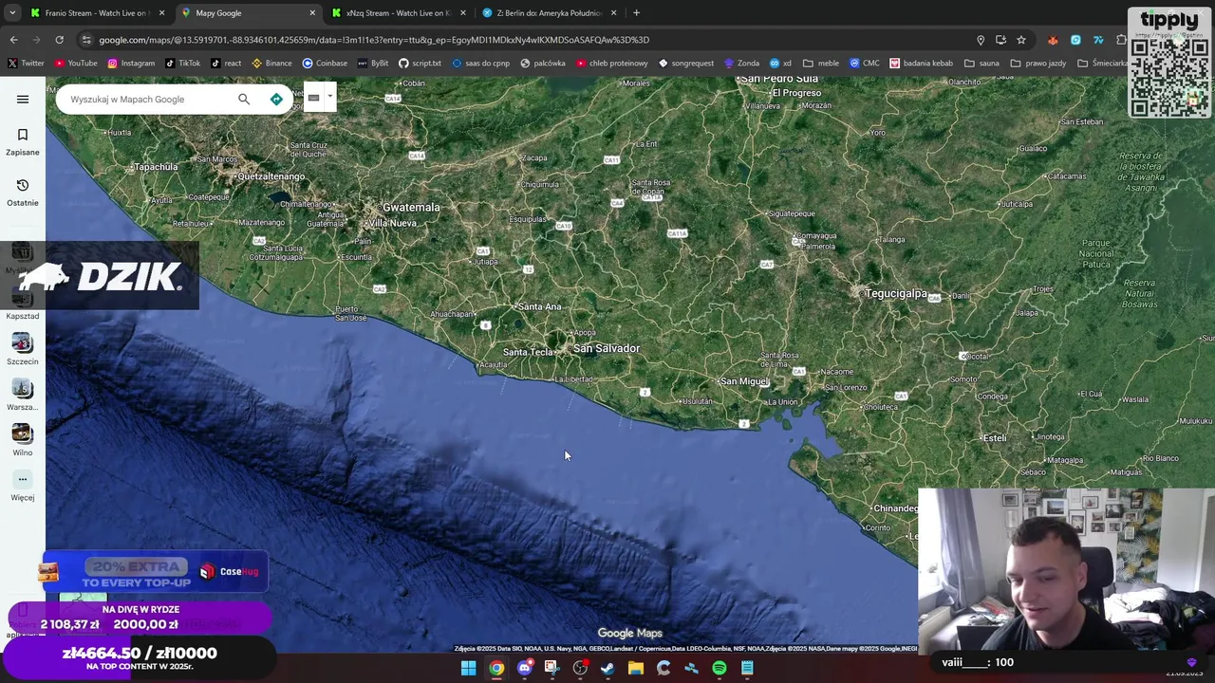The width and height of the screenshot is (1215, 683).
Task: Open the sauna bookmarks folder
Action: click(981, 63)
